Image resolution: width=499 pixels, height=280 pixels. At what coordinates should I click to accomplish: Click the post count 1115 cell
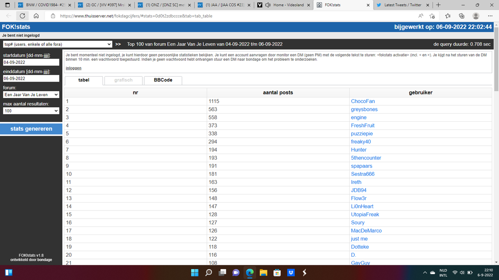[x=278, y=101]
